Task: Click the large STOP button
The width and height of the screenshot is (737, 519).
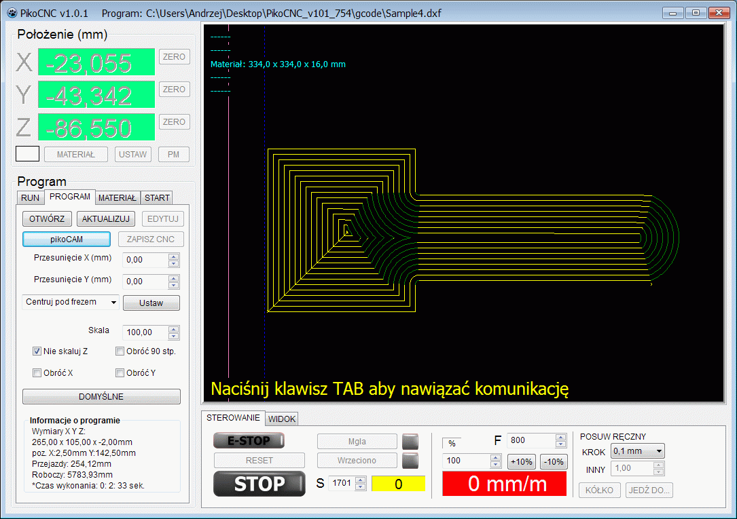Action: pos(259,484)
